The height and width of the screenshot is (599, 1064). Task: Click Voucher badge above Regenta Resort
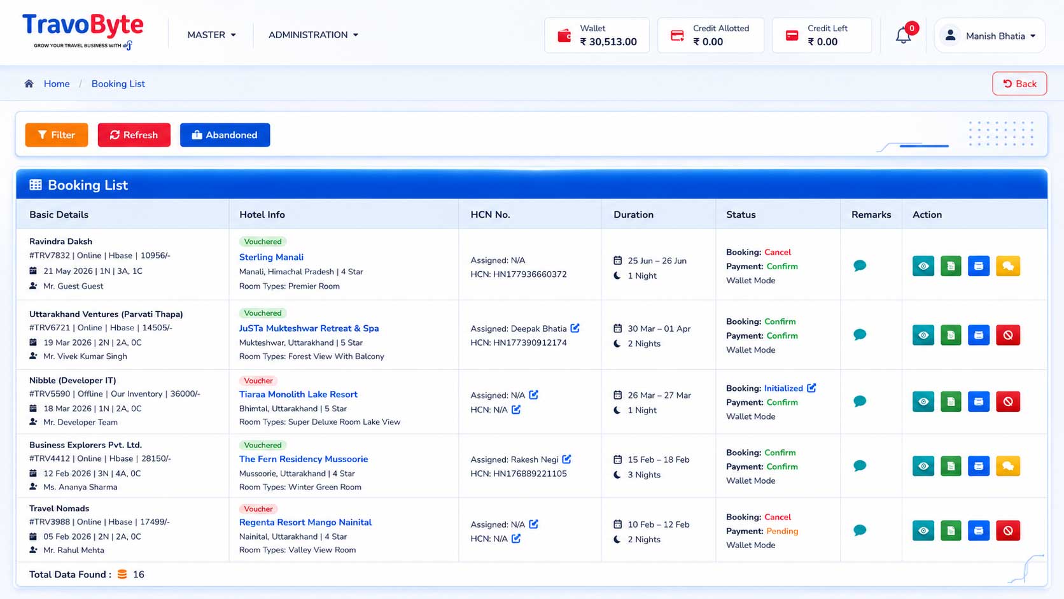coord(258,509)
